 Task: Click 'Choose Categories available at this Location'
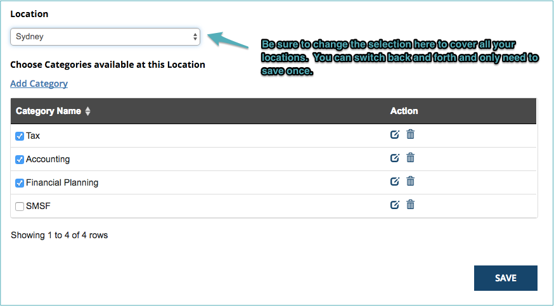[107, 65]
